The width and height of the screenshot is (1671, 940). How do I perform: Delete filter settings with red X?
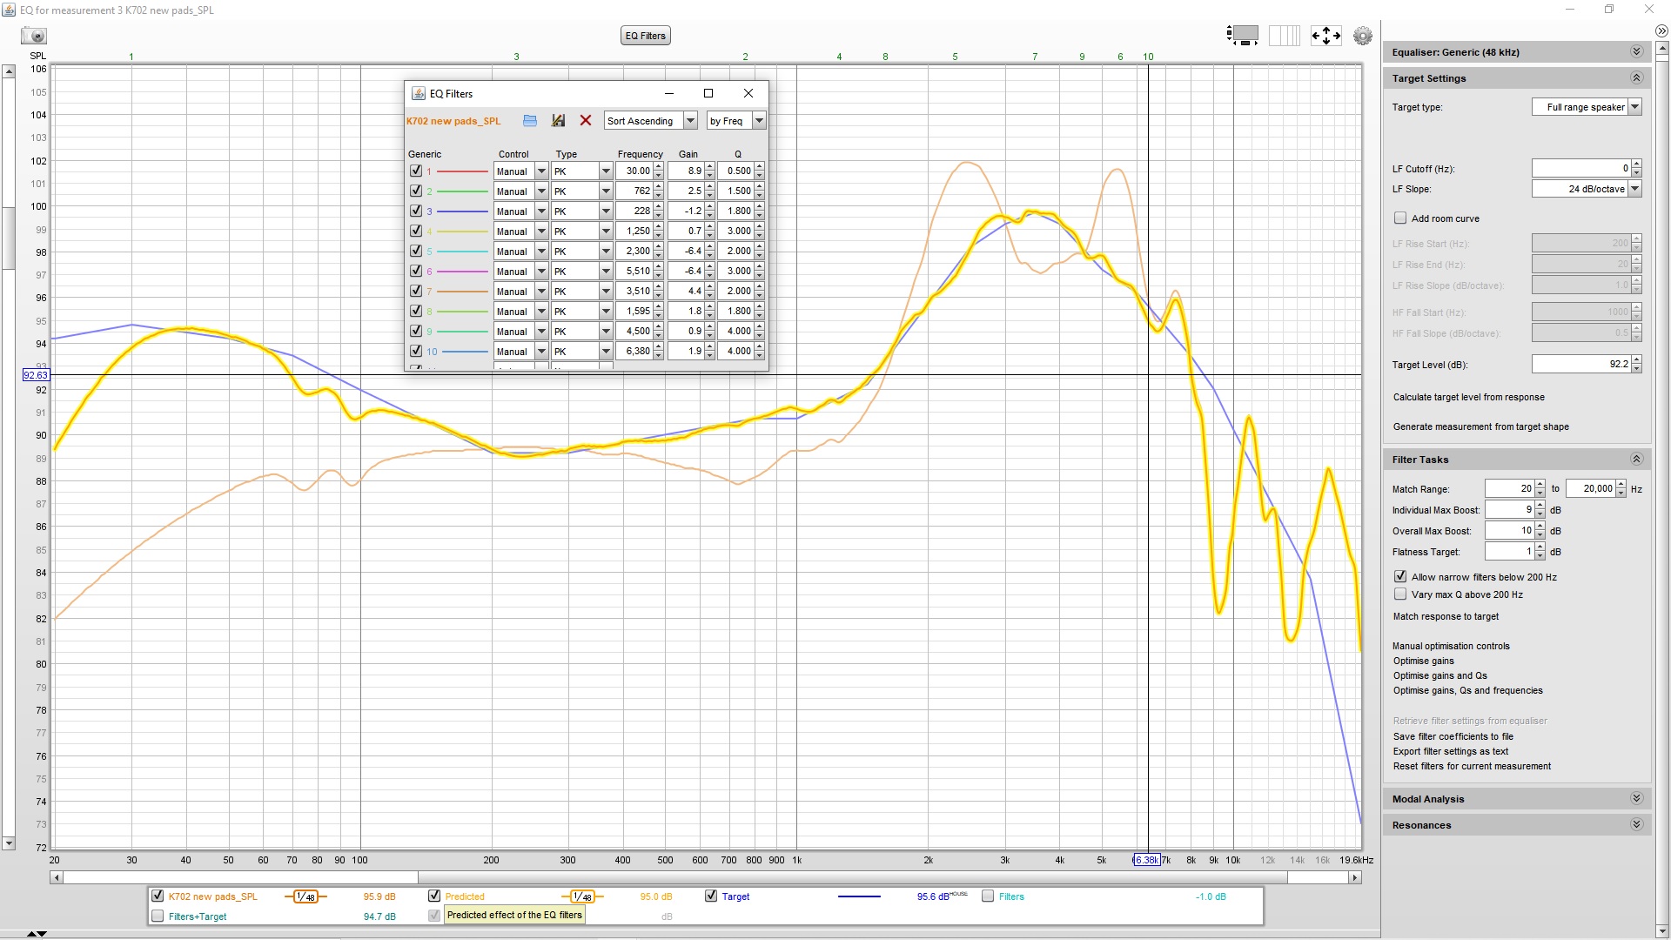point(586,121)
